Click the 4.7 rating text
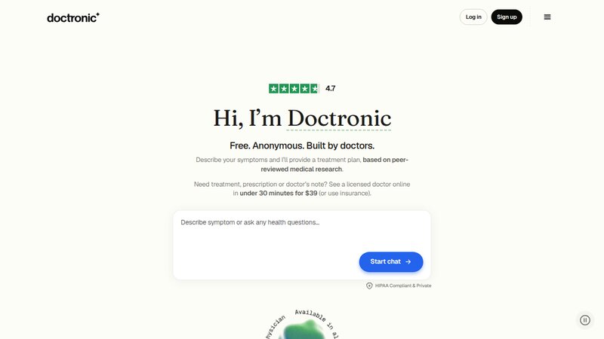Viewport: 604px width, 339px height. click(x=330, y=88)
